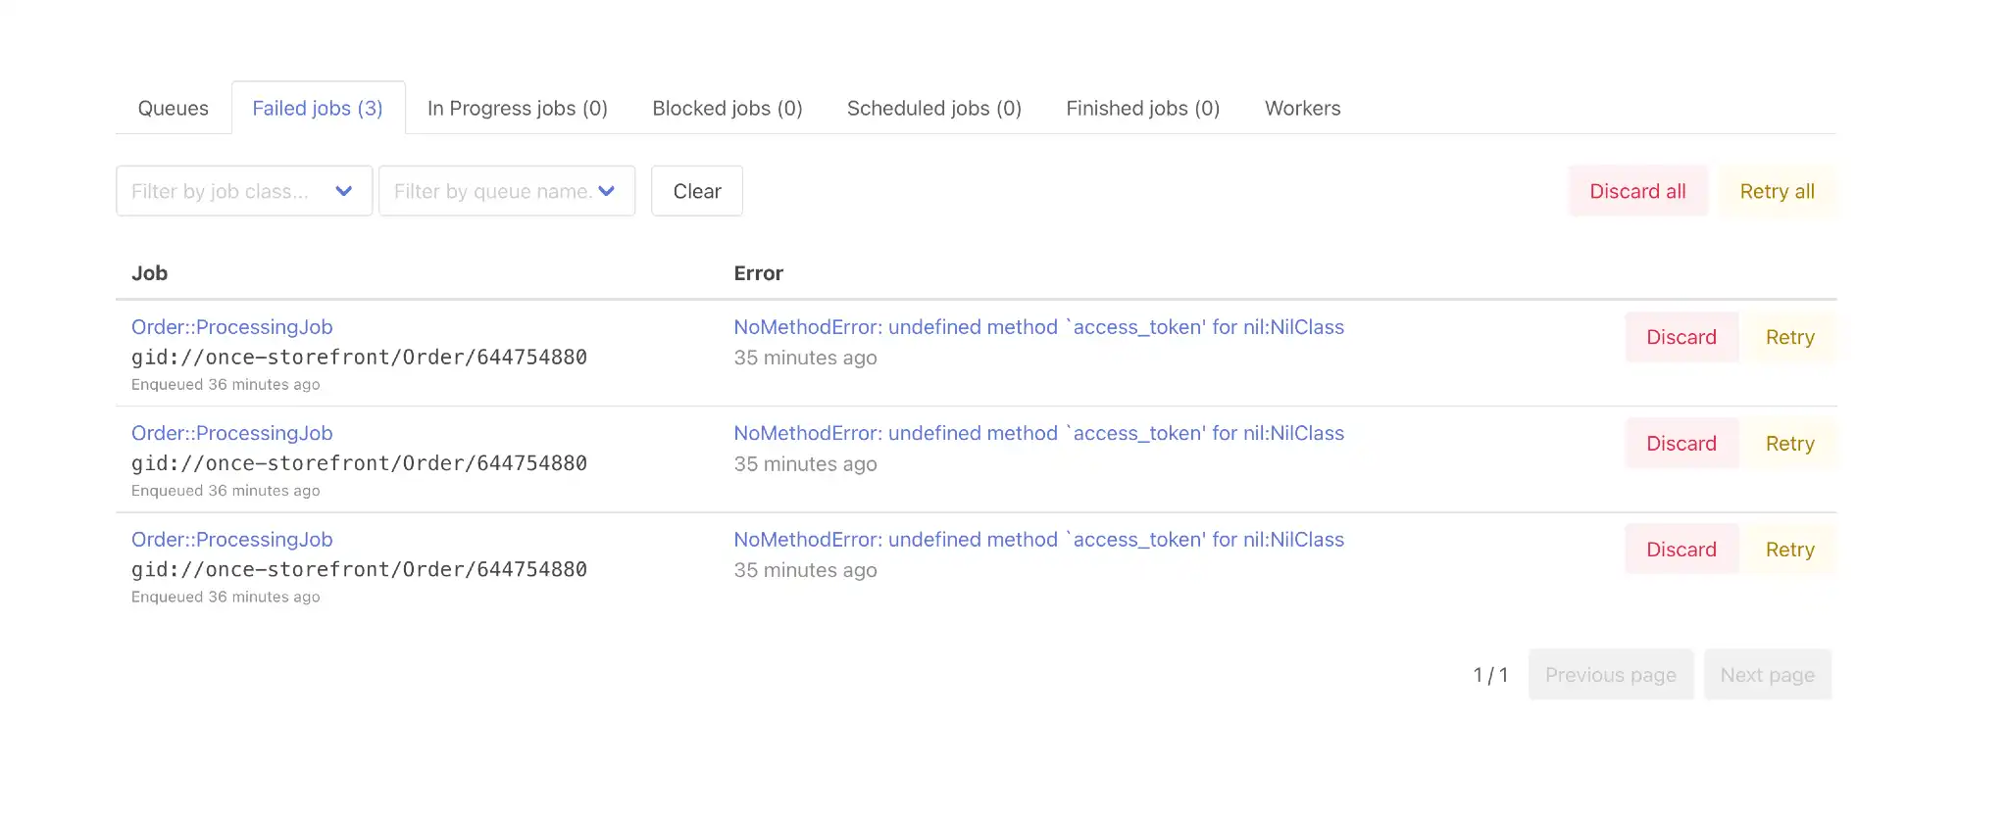Viewport: 2008px width, 815px height.
Task: Open the Workers tab
Action: pyautogui.click(x=1302, y=108)
